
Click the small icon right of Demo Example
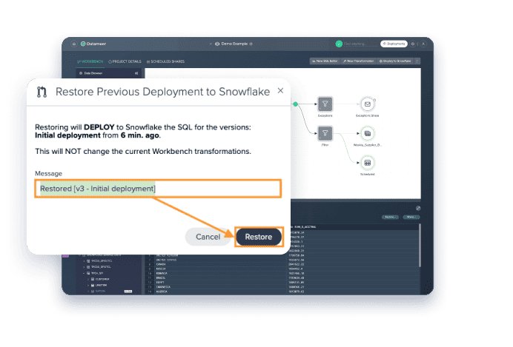251,44
